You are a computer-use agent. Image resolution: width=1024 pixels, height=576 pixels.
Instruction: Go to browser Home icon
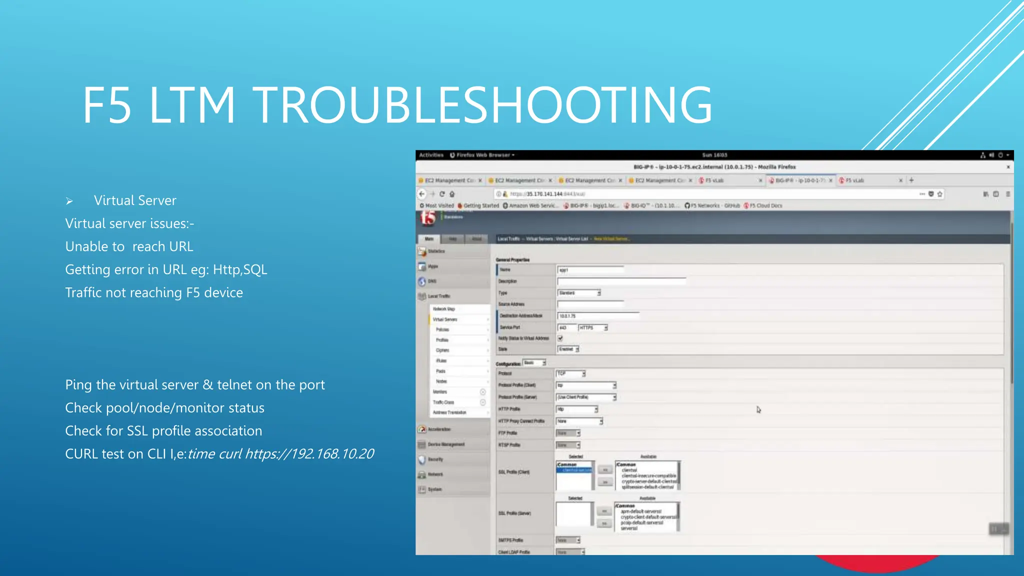coord(452,194)
